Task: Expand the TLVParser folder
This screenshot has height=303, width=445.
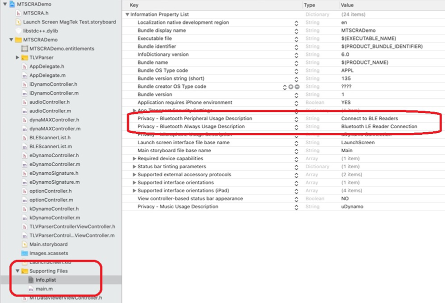Action: pos(17,57)
